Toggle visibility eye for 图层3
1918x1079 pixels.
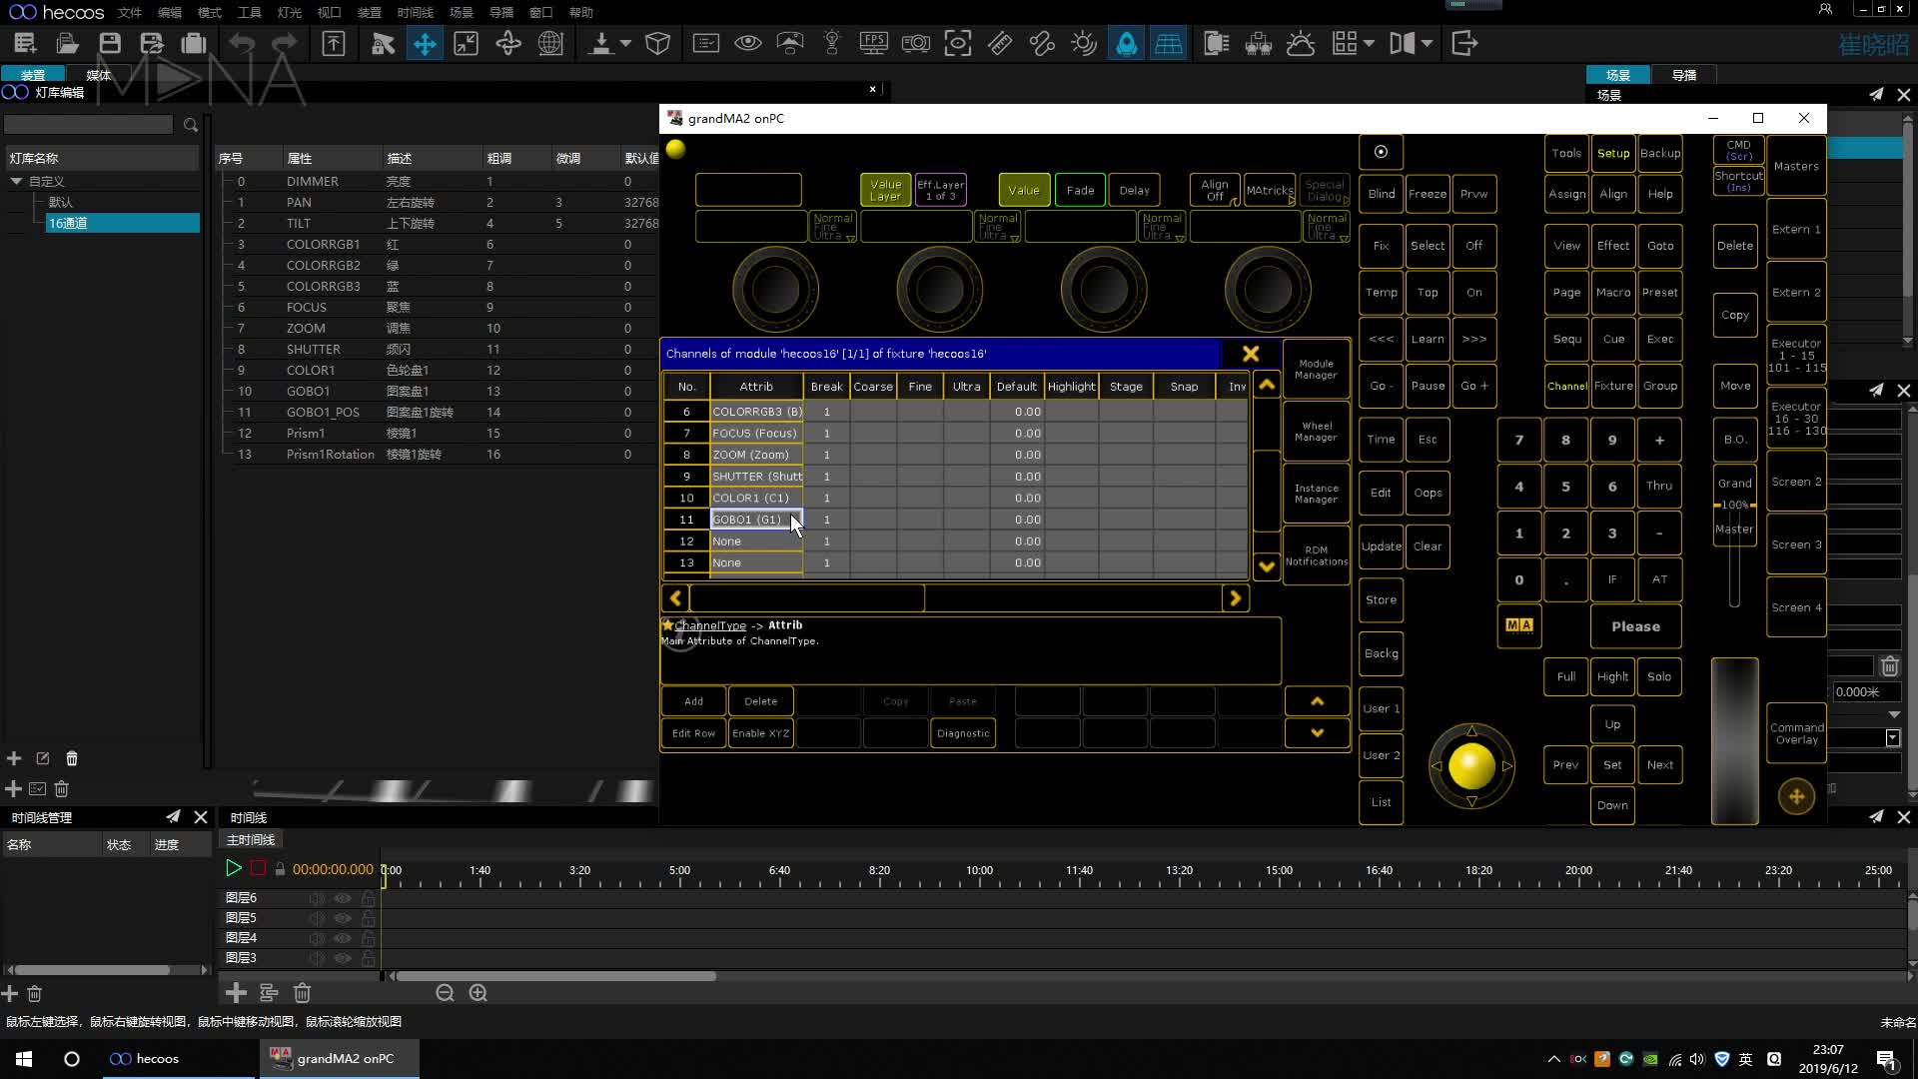[343, 958]
